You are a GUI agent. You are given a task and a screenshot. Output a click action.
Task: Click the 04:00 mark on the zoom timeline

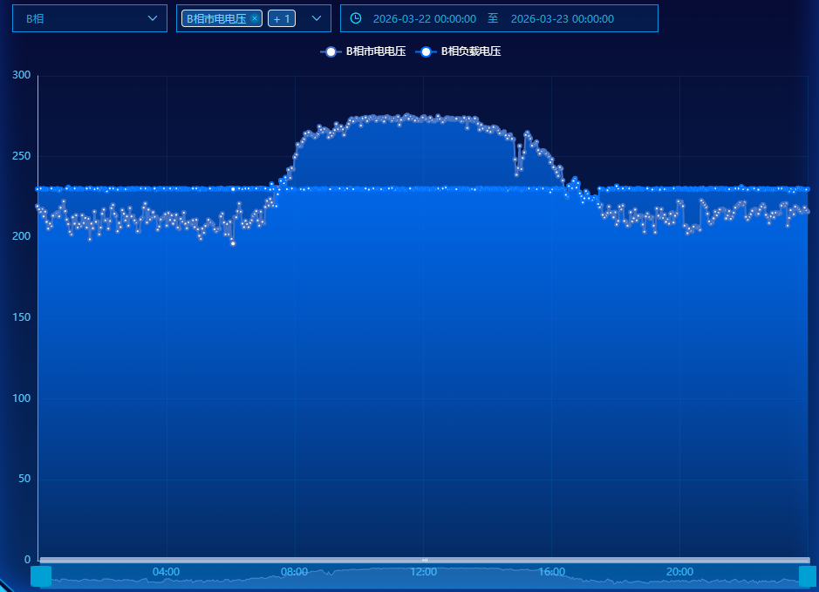[x=166, y=572]
